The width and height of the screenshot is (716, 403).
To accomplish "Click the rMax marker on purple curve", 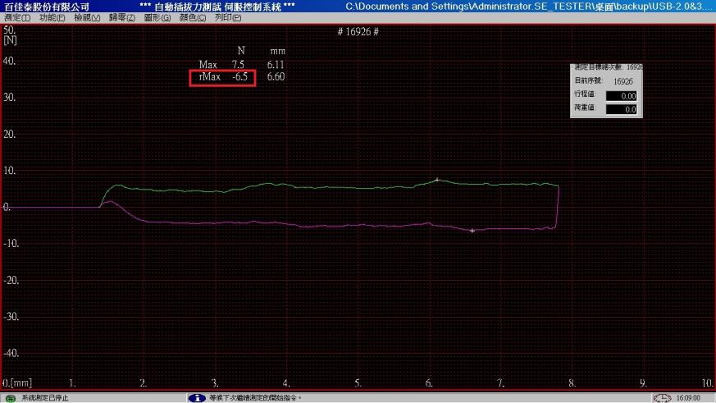I will click(x=472, y=231).
